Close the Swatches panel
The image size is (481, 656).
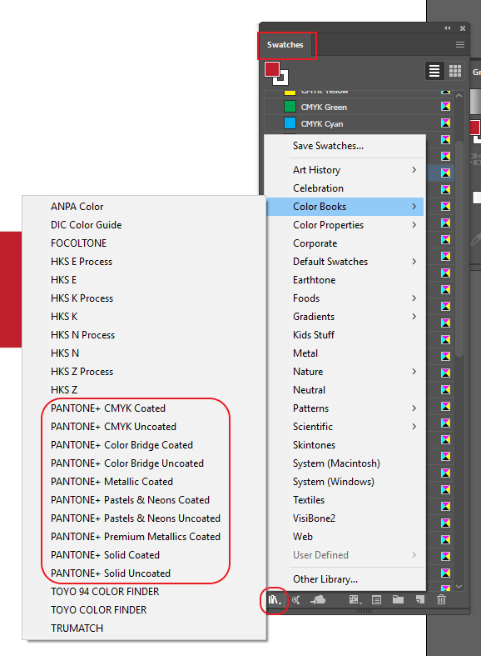[463, 28]
